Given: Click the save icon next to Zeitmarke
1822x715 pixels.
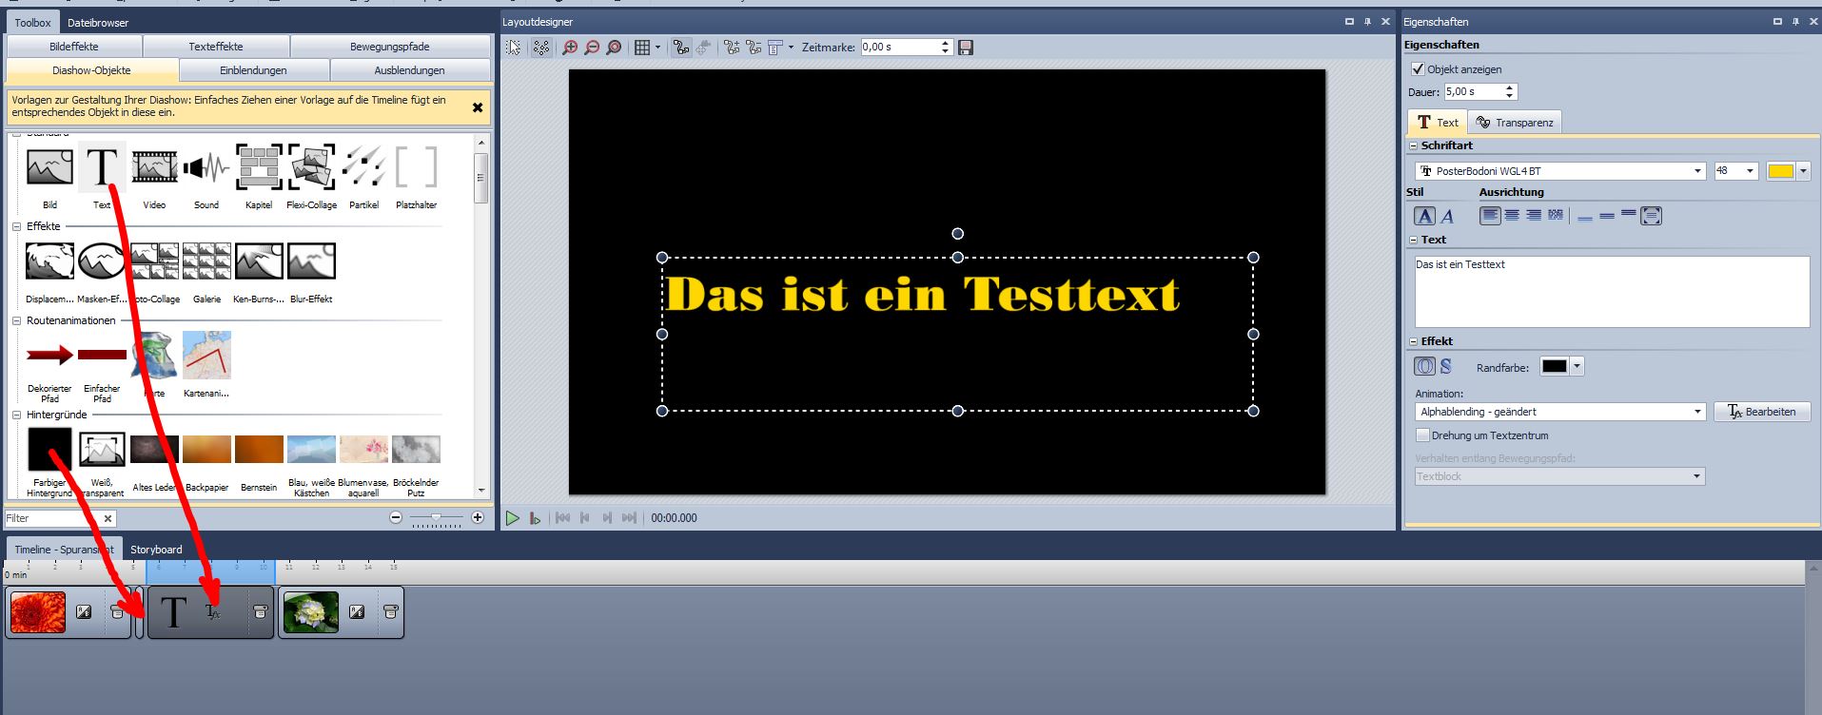Looking at the screenshot, I should pyautogui.click(x=966, y=48).
